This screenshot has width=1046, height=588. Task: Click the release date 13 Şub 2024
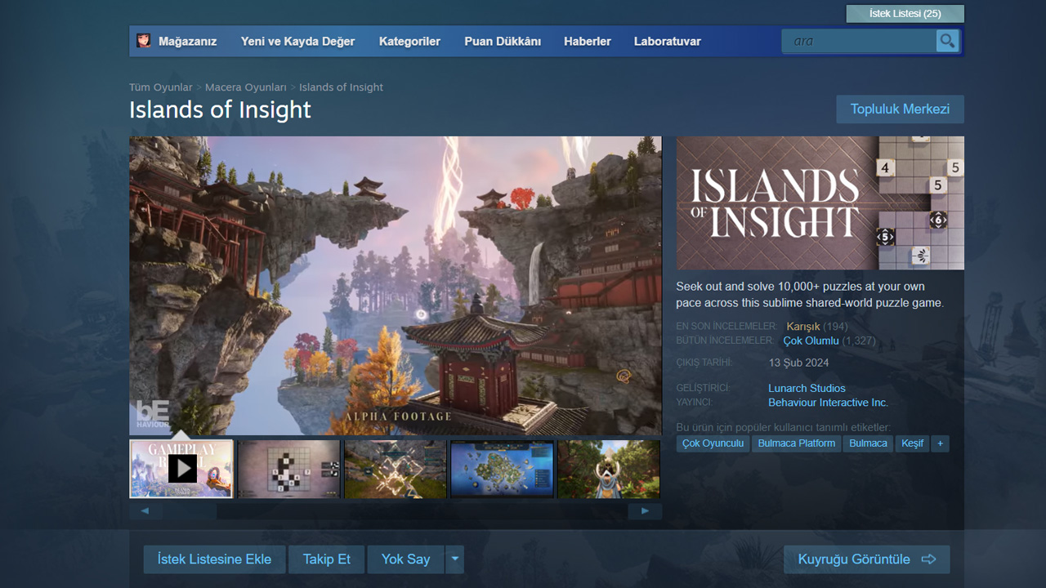(x=798, y=363)
